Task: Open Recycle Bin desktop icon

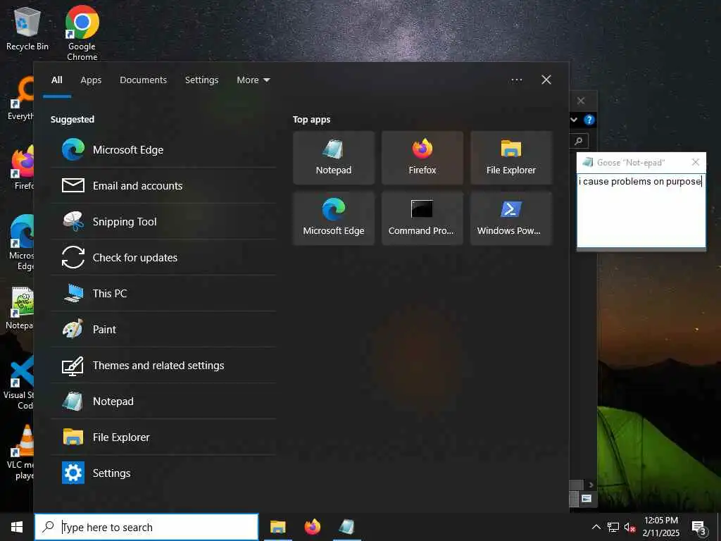Action: (27, 28)
